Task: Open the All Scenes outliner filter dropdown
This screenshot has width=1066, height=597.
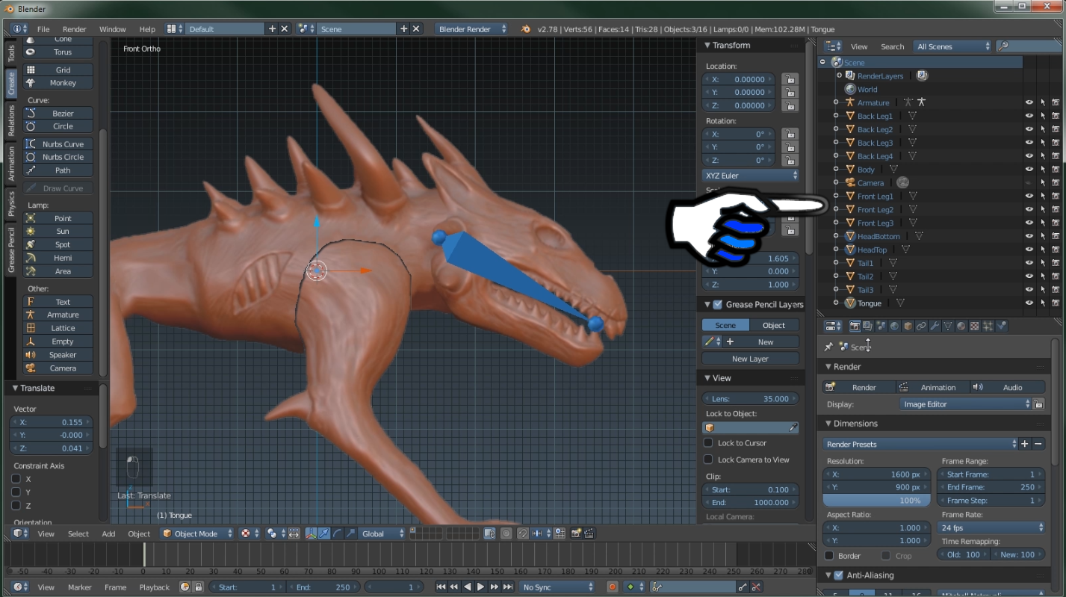Action: 952,46
